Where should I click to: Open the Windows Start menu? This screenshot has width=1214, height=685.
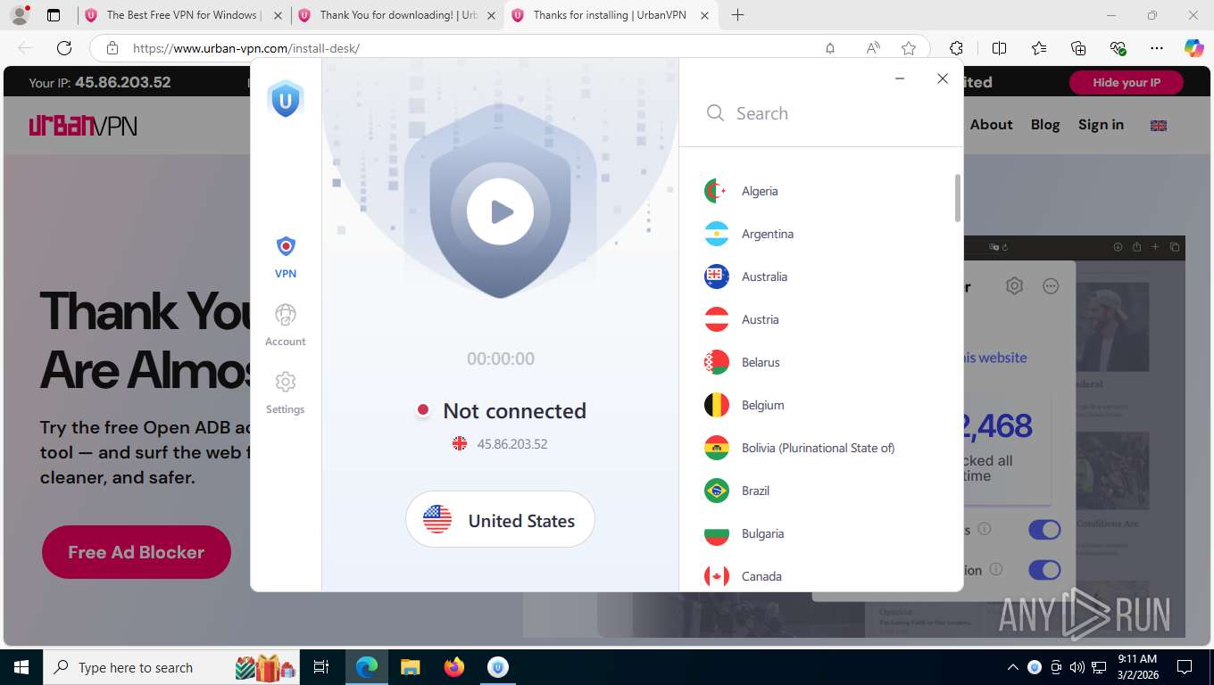[21, 667]
